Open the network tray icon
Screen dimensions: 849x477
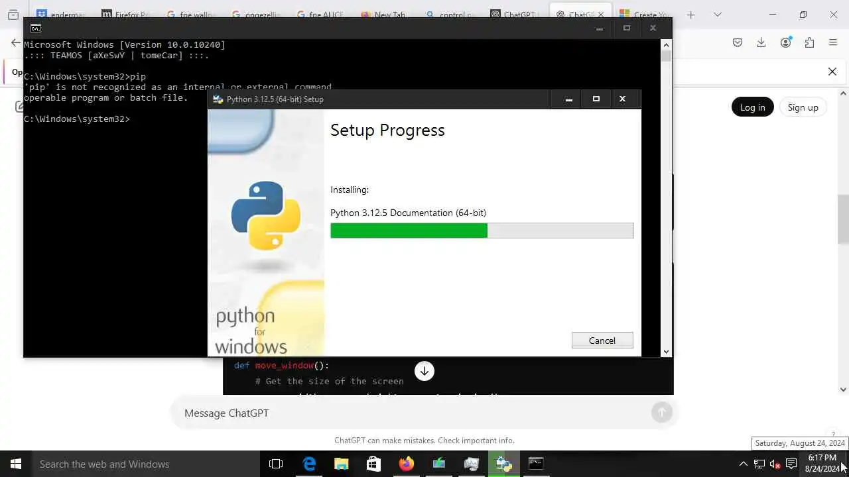click(x=759, y=464)
